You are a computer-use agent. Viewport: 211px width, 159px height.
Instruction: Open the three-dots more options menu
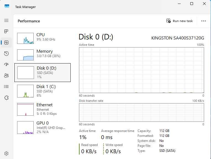click(x=203, y=21)
